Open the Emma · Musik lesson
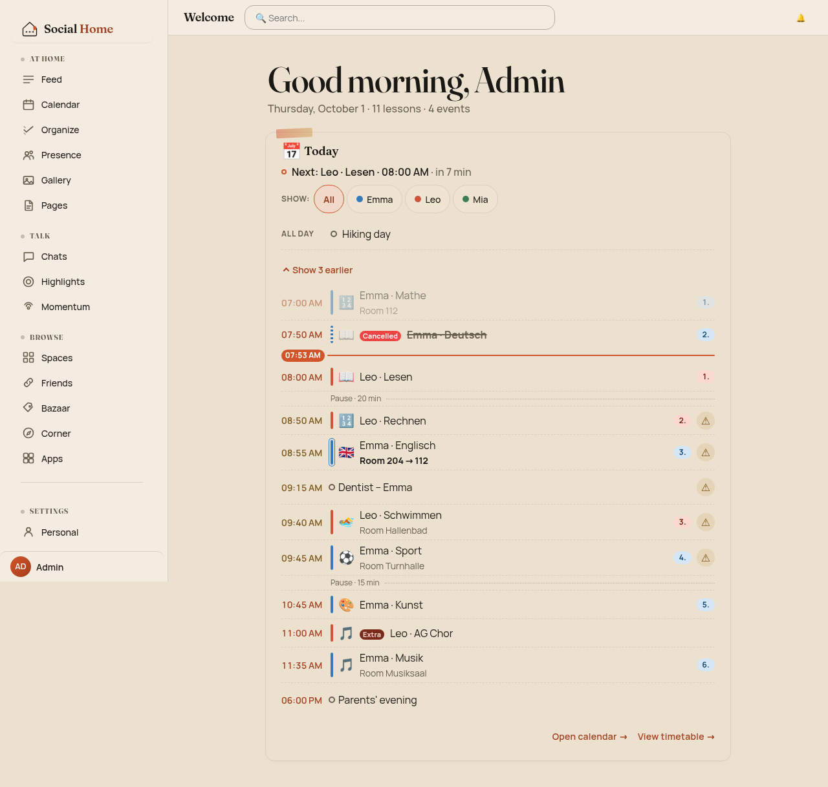Screen dimensions: 828x787 click(498, 665)
